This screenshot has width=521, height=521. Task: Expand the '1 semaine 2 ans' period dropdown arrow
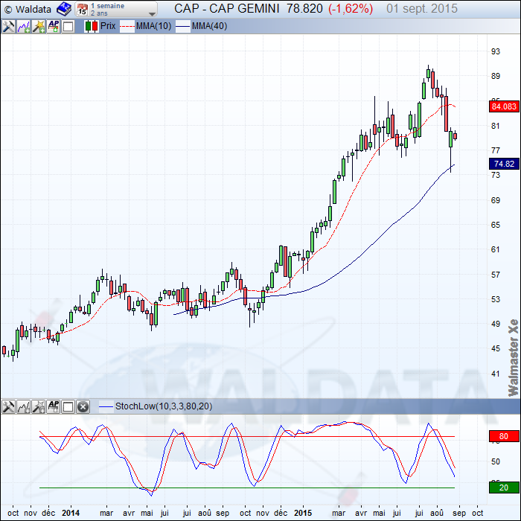coord(152,14)
